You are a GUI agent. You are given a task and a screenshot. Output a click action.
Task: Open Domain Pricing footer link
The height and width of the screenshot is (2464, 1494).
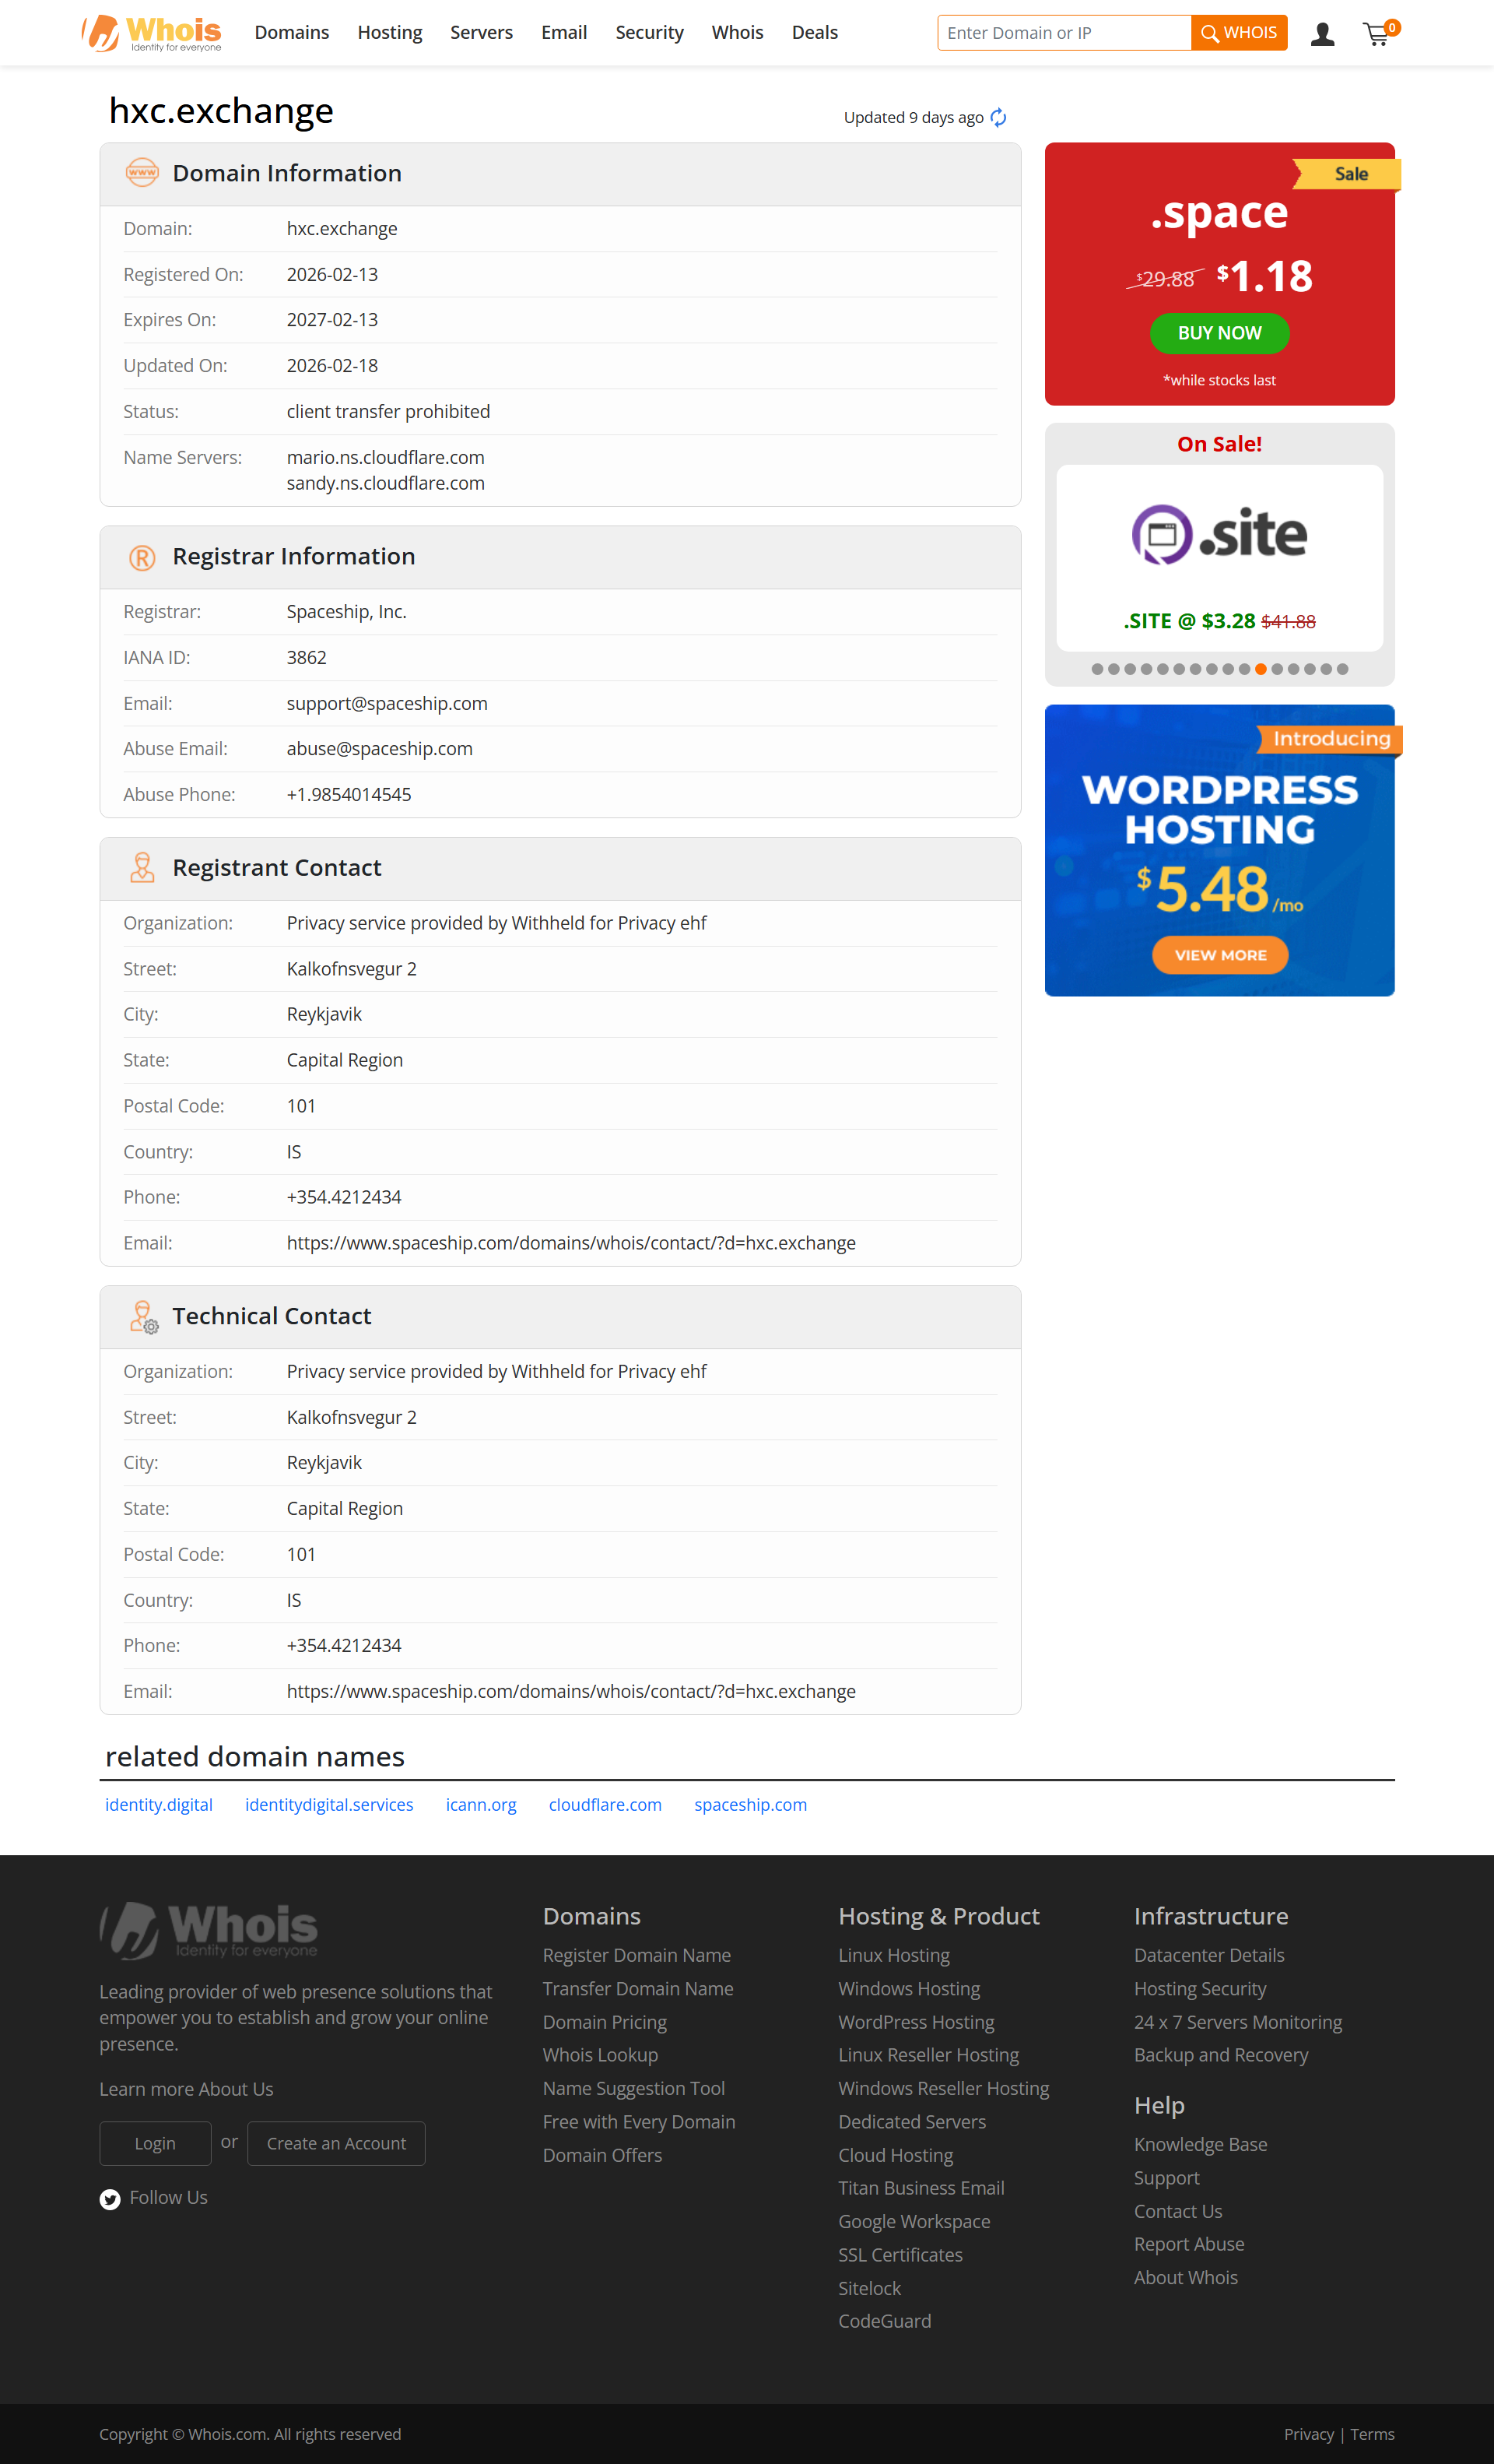click(605, 2022)
